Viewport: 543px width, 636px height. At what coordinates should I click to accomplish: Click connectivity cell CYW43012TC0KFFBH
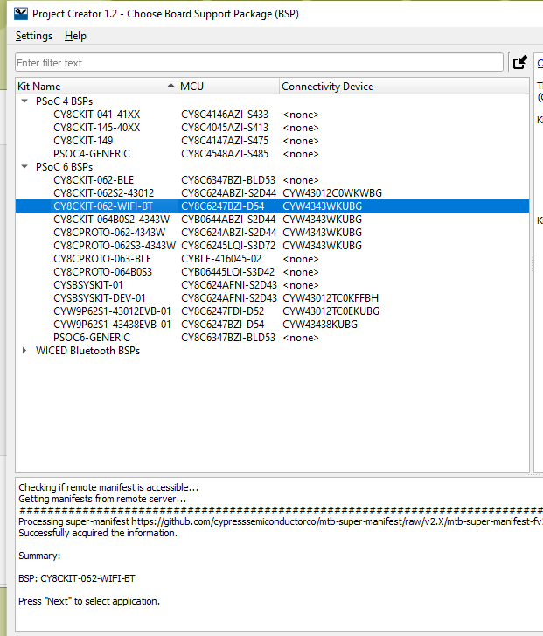[331, 298]
